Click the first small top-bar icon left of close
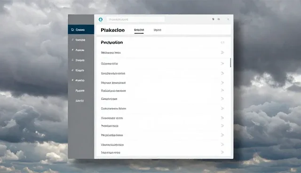This screenshot has width=301, height=173. coord(213,19)
